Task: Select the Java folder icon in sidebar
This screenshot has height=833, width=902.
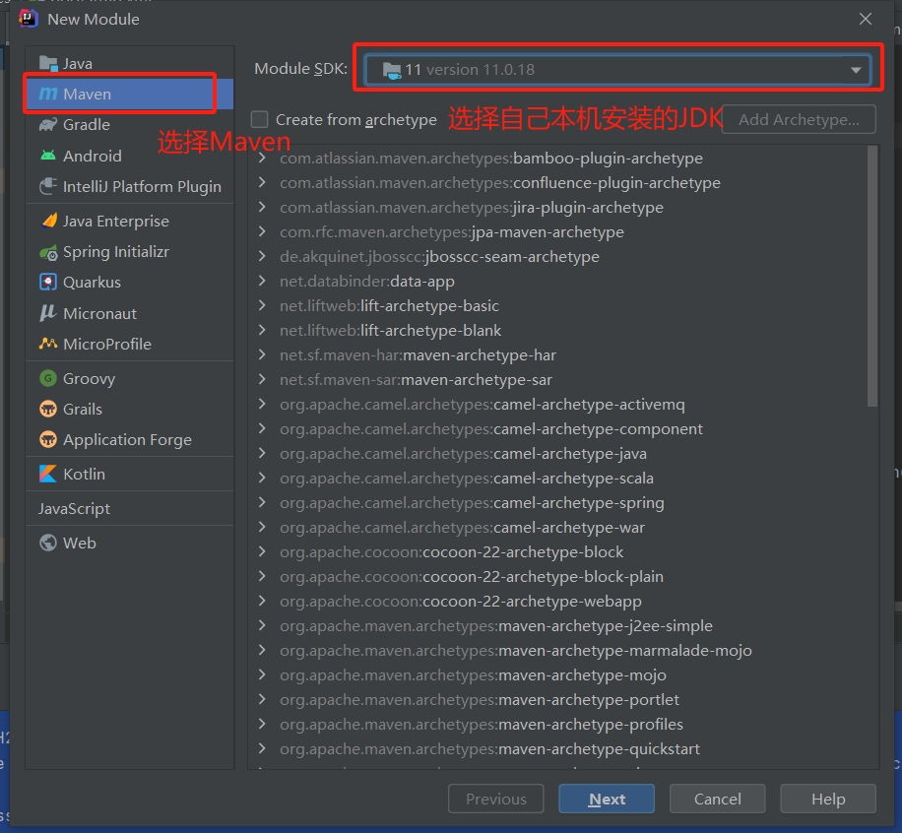Action: click(48, 63)
